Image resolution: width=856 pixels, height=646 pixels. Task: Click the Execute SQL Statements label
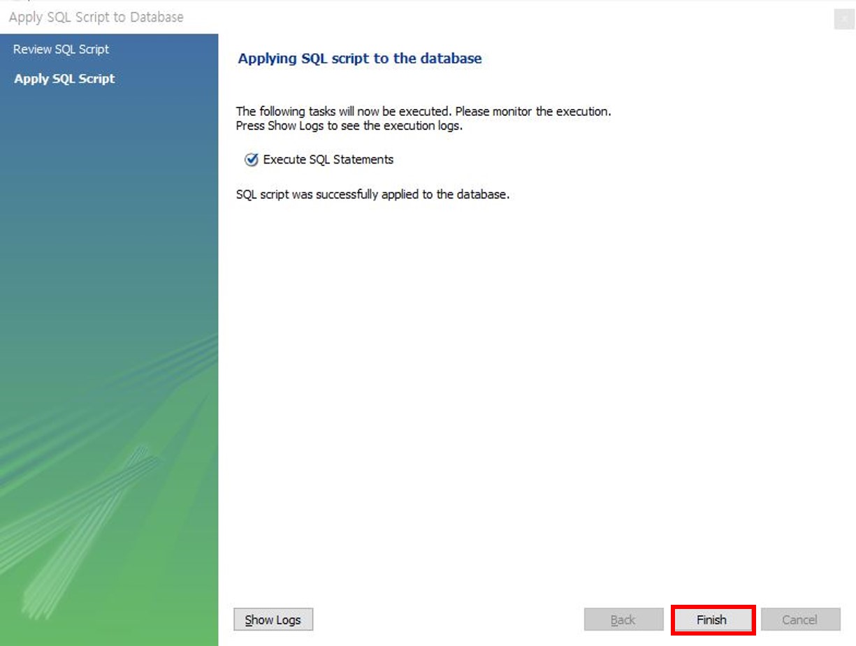328,159
